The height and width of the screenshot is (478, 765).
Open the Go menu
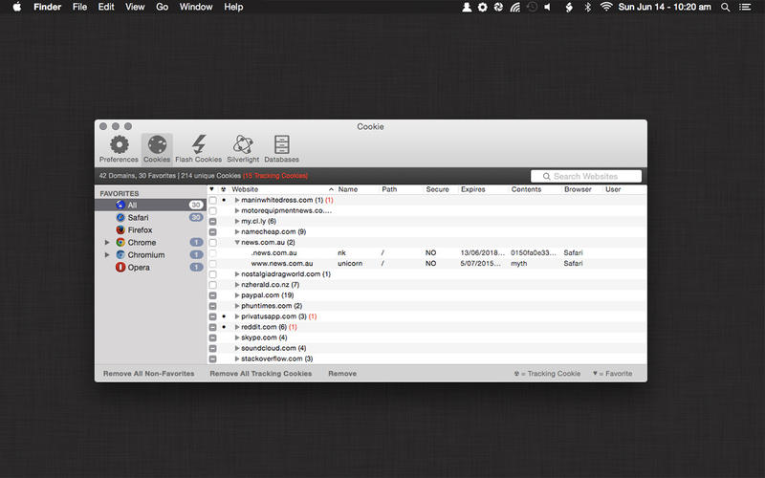[x=162, y=8]
